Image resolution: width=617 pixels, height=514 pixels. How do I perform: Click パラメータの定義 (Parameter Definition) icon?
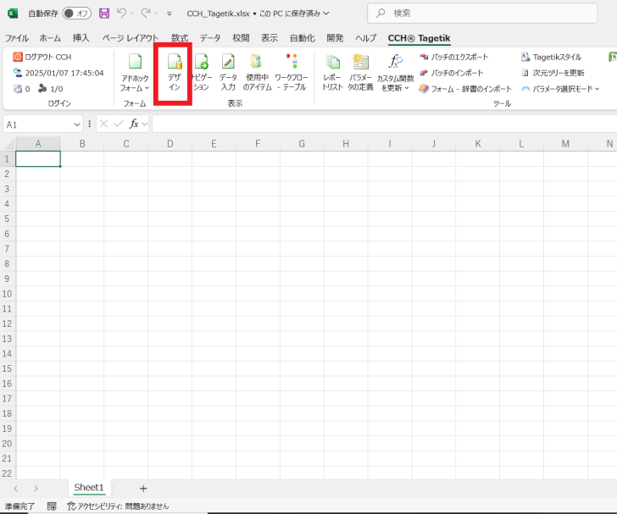pos(360,72)
